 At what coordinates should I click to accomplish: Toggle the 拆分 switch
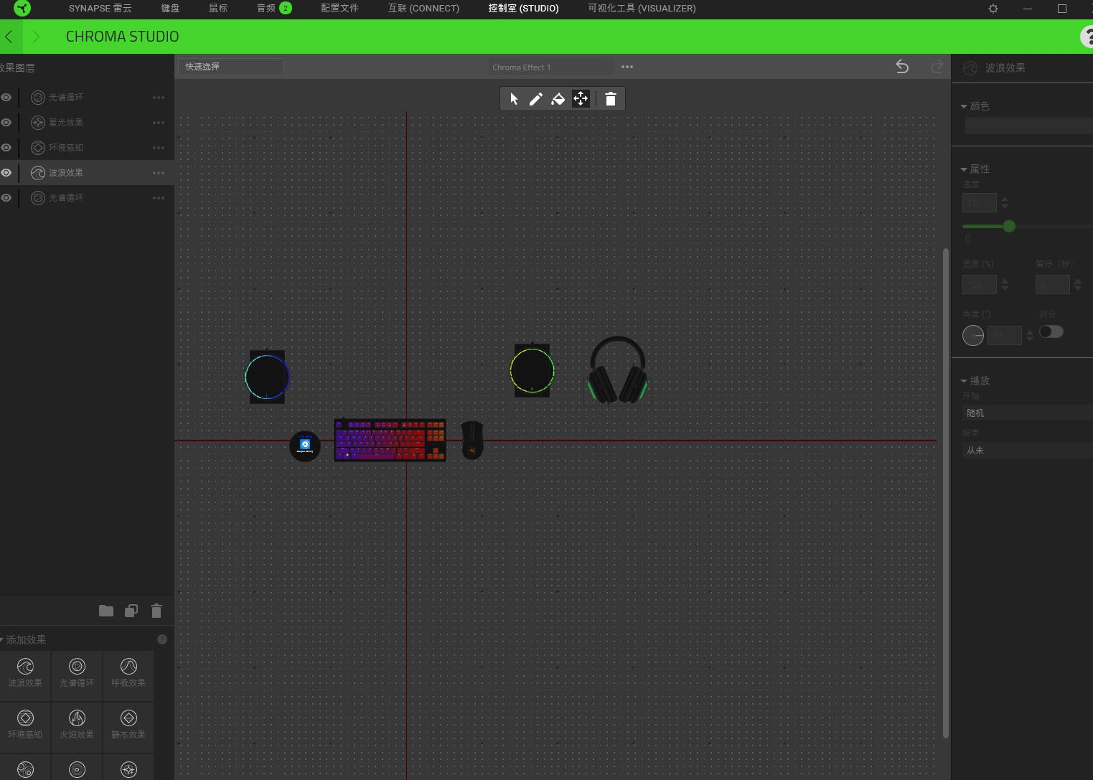[1051, 332]
